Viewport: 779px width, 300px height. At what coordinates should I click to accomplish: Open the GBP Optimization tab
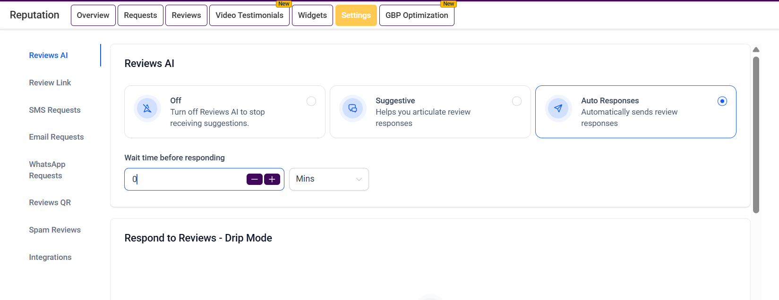pyautogui.click(x=417, y=15)
